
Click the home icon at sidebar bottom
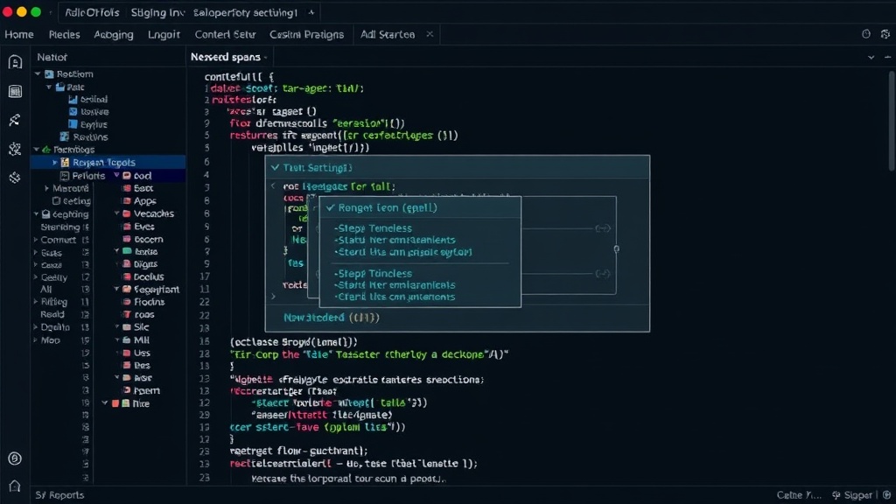point(15,486)
